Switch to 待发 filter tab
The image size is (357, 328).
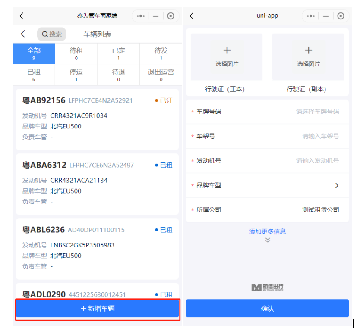[161, 53]
